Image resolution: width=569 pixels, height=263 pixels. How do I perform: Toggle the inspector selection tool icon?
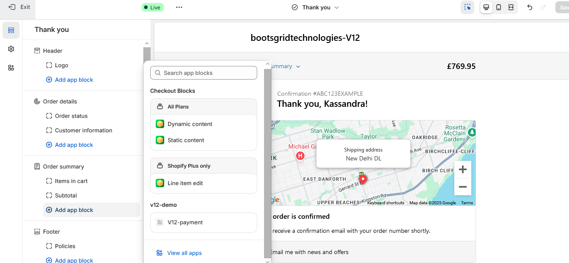click(x=467, y=7)
